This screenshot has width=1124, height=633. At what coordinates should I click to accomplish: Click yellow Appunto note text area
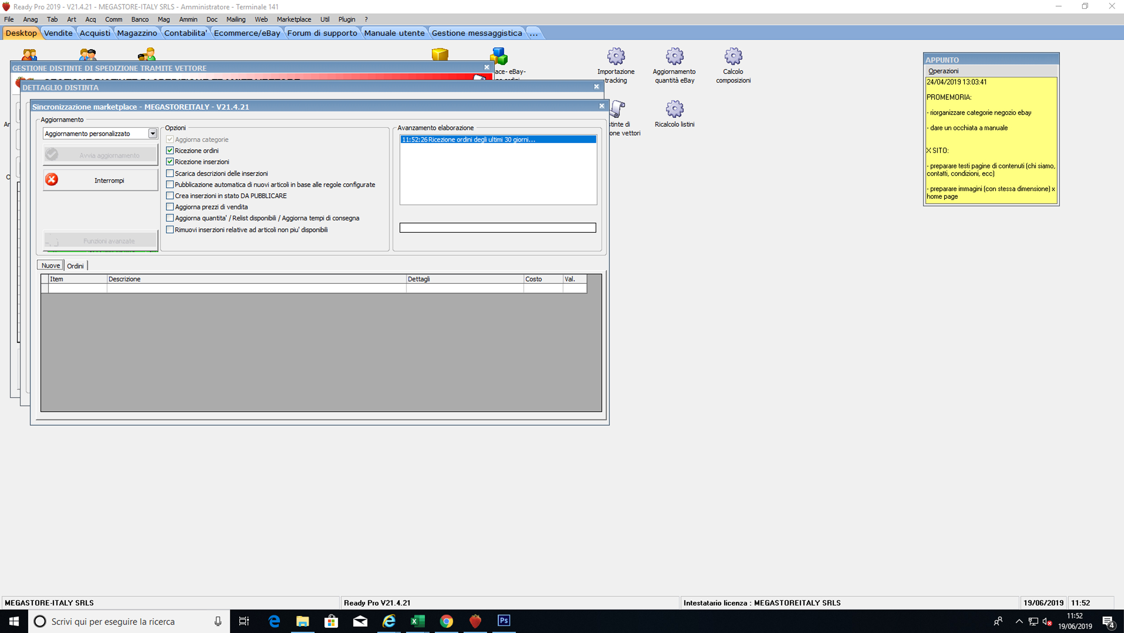coord(991,140)
